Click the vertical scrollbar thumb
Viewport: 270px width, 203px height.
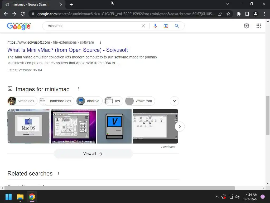pos(268,115)
